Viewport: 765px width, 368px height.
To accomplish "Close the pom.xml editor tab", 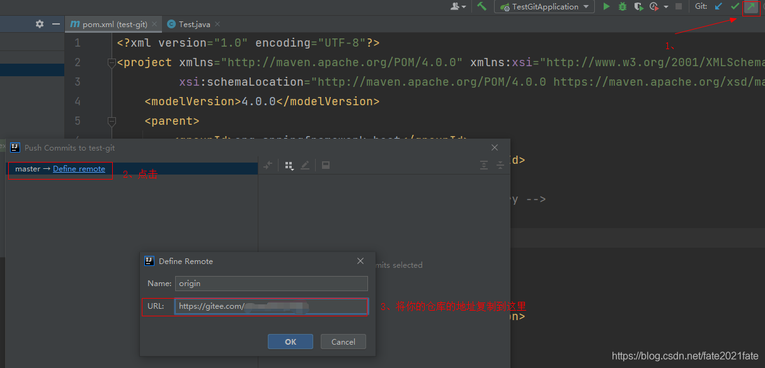I will point(154,25).
